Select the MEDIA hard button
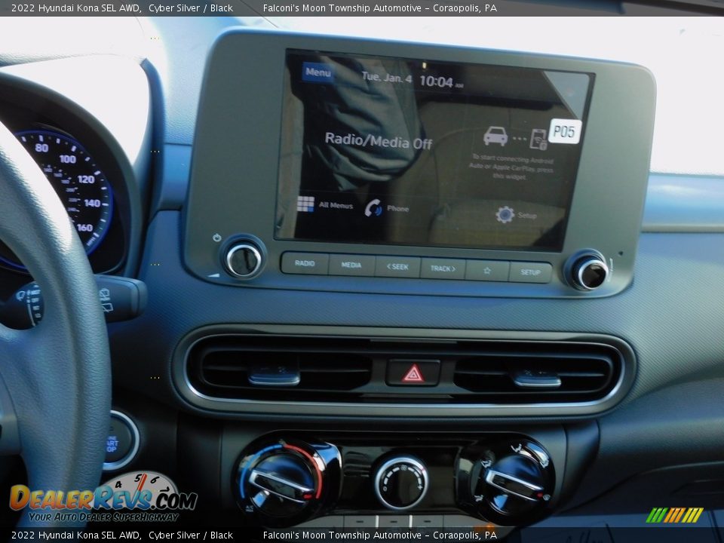The height and width of the screenshot is (543, 724). pyautogui.click(x=351, y=265)
